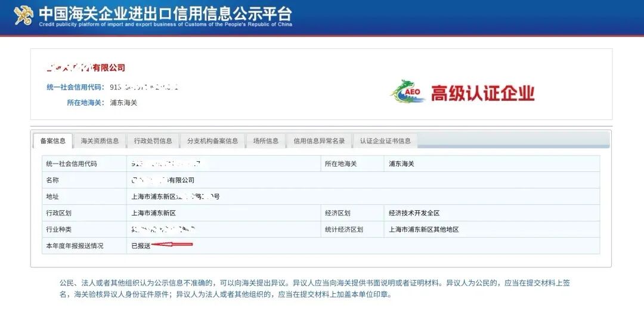This screenshot has width=644, height=323.
Task: Go to the 场所信息 tab
Action: coord(266,141)
